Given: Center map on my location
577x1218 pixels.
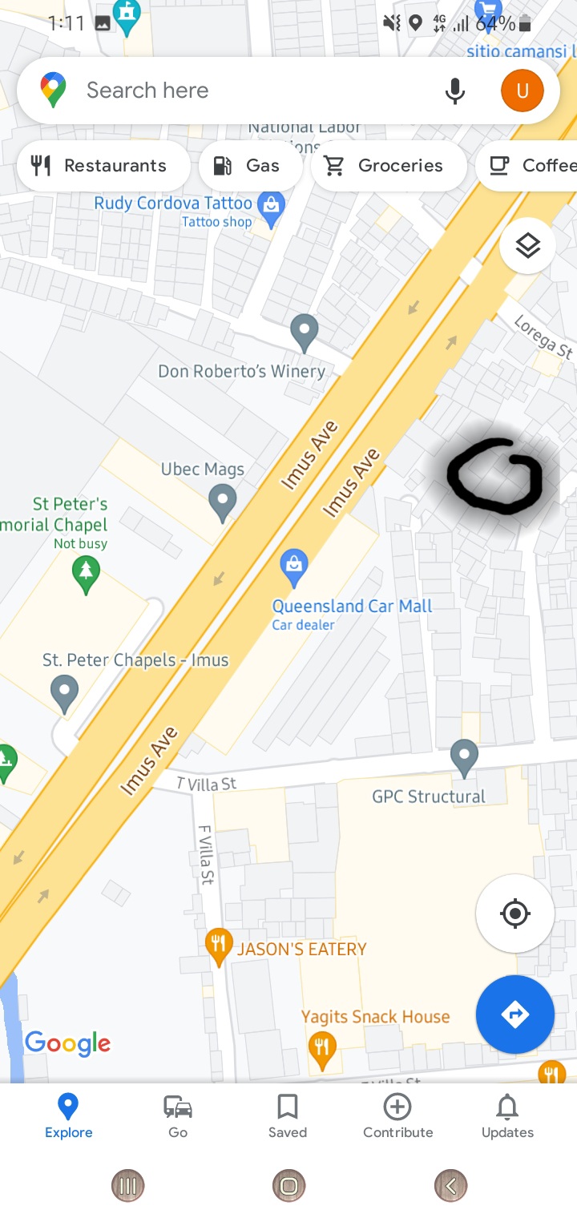Looking at the screenshot, I should pyautogui.click(x=515, y=913).
